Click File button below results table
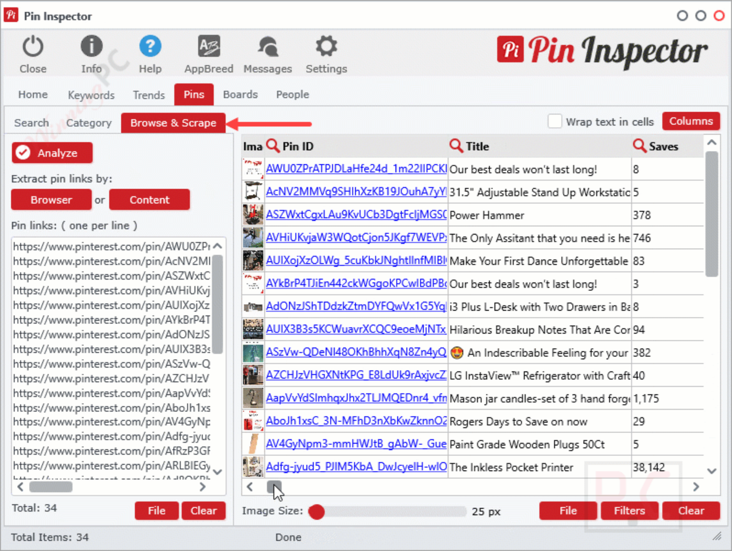This screenshot has width=732, height=551. click(x=568, y=510)
